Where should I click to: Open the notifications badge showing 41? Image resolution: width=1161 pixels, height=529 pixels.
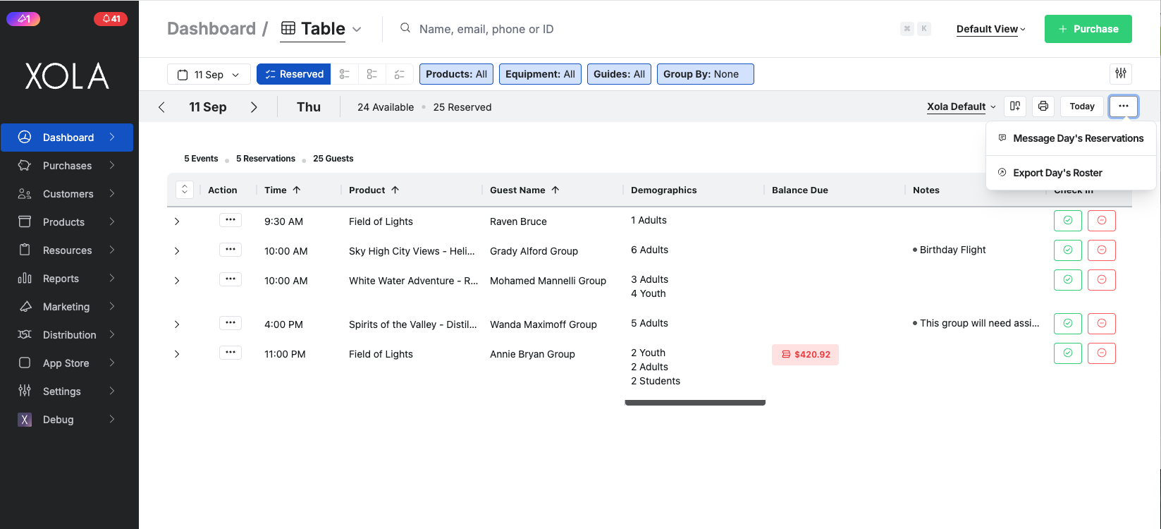(x=111, y=19)
